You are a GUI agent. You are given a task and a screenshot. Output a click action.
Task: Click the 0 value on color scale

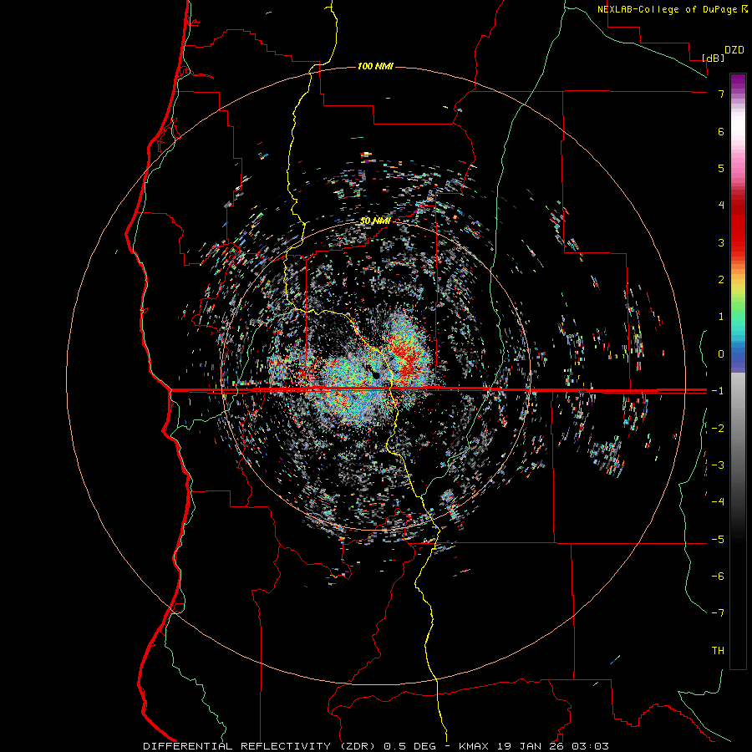point(721,354)
